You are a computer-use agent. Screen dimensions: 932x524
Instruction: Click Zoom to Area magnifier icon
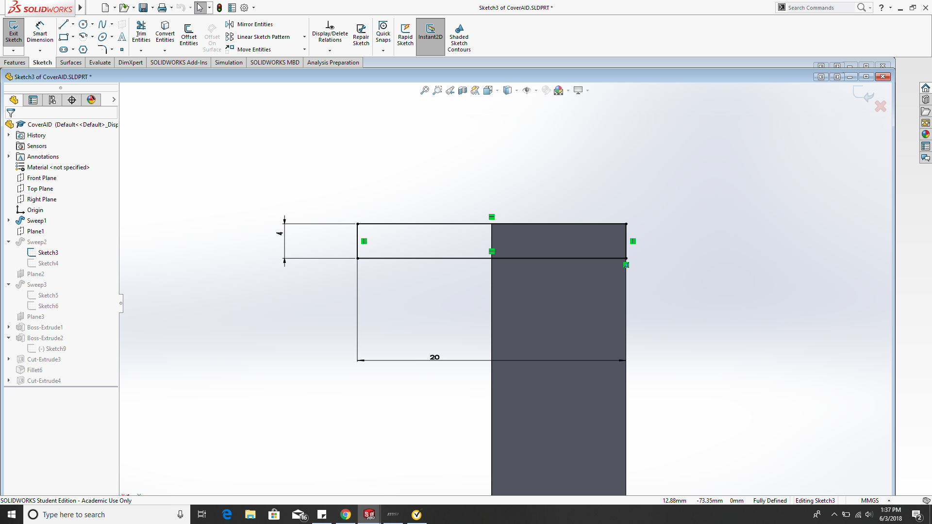[x=437, y=90]
